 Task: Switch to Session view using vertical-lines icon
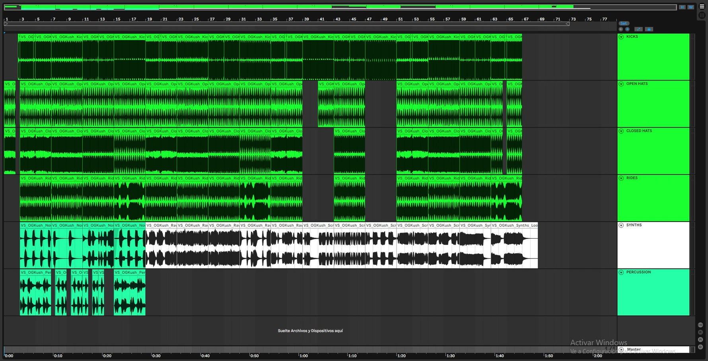coord(702,15)
